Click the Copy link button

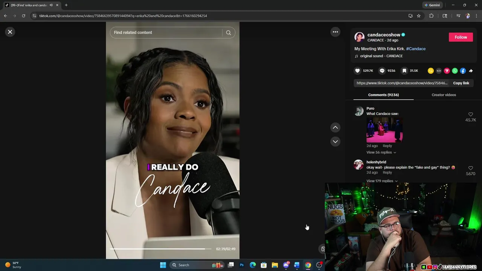click(461, 83)
